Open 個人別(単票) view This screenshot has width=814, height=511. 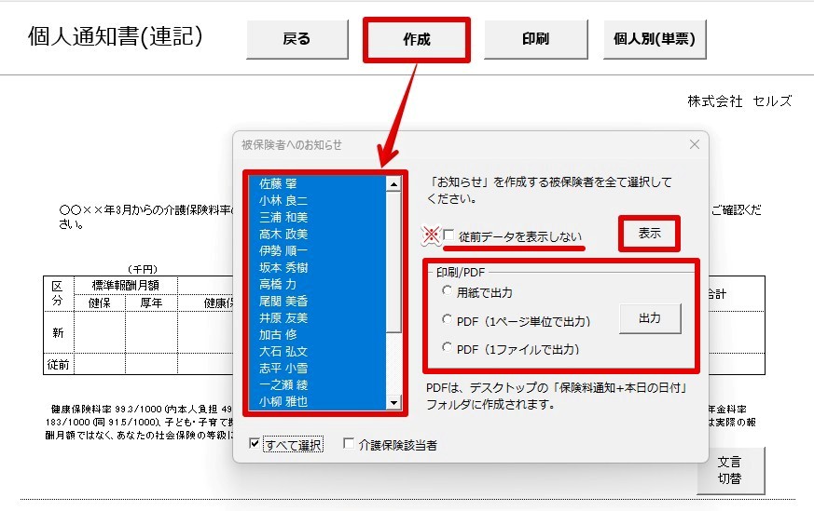(655, 39)
